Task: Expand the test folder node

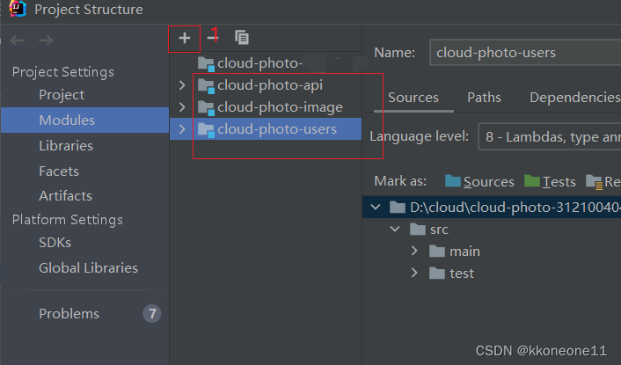Action: 414,273
